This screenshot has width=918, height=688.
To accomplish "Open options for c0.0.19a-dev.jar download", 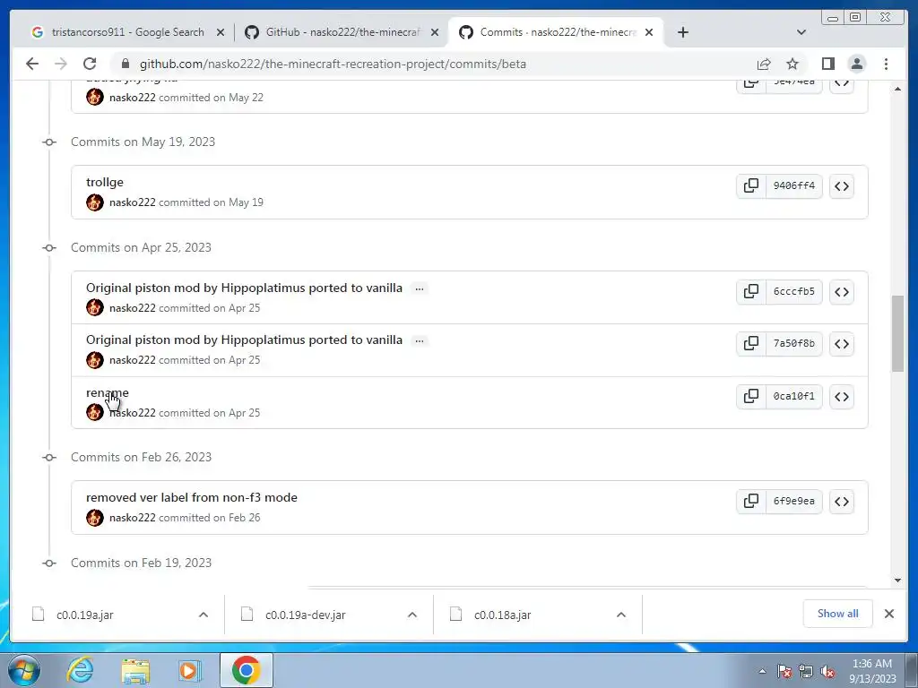I will (x=412, y=615).
